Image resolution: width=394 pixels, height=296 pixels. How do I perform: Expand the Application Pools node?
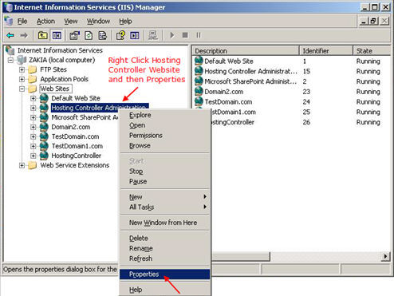[22, 79]
